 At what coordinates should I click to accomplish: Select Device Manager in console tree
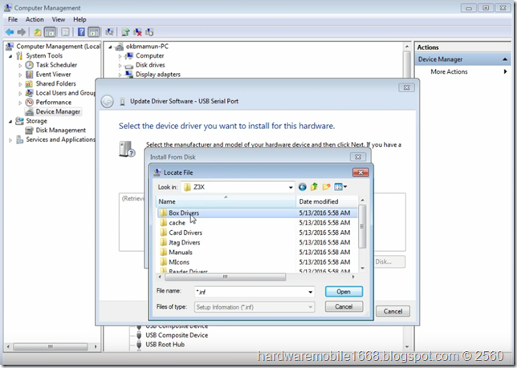(x=58, y=111)
